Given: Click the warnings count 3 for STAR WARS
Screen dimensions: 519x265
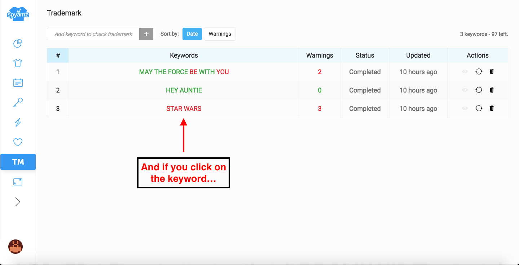Looking at the screenshot, I should (320, 109).
